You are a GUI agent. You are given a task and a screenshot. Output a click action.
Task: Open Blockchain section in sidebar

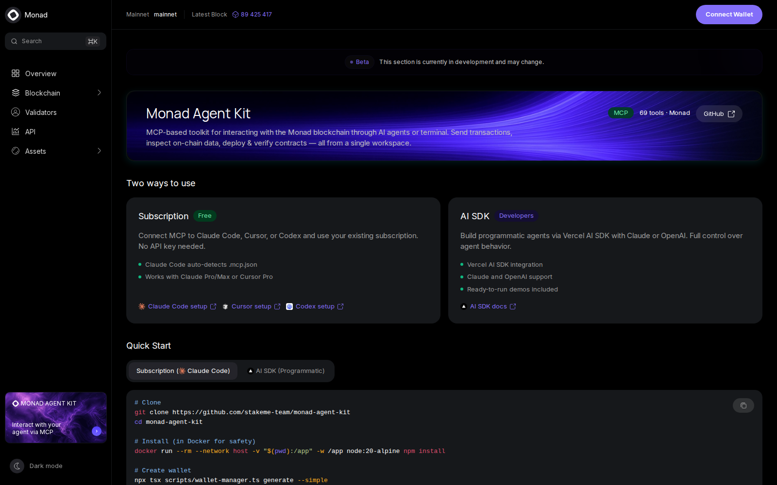(56, 93)
